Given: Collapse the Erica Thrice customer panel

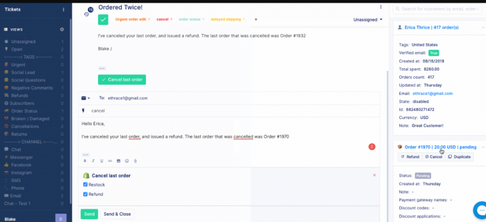Looking at the screenshot, I should click(483, 28).
